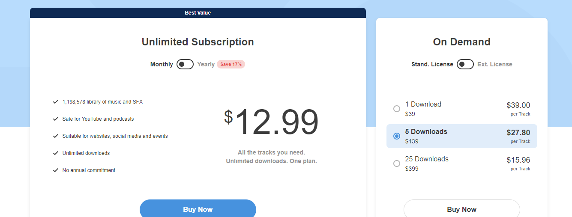Click checkmark beside Suitable for websites

coord(55,136)
